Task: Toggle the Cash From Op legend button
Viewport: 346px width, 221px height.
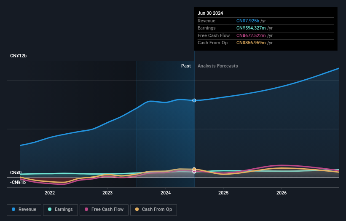Action: click(x=153, y=210)
